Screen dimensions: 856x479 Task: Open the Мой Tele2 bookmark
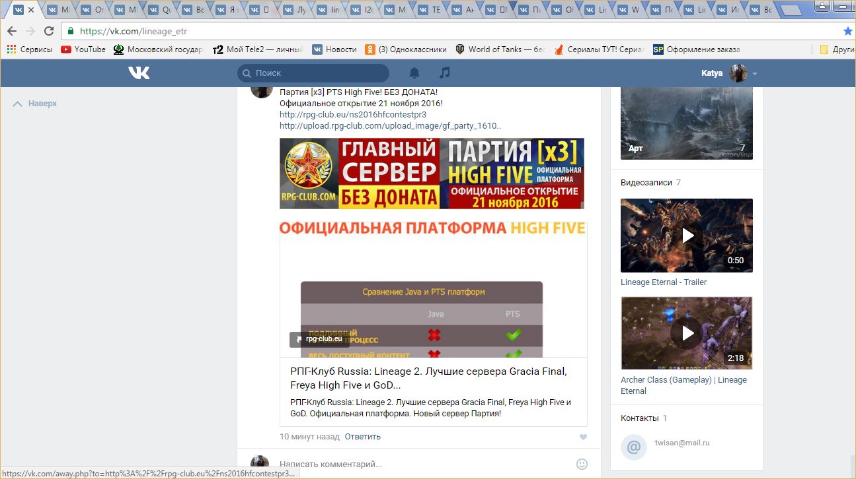[x=258, y=49]
